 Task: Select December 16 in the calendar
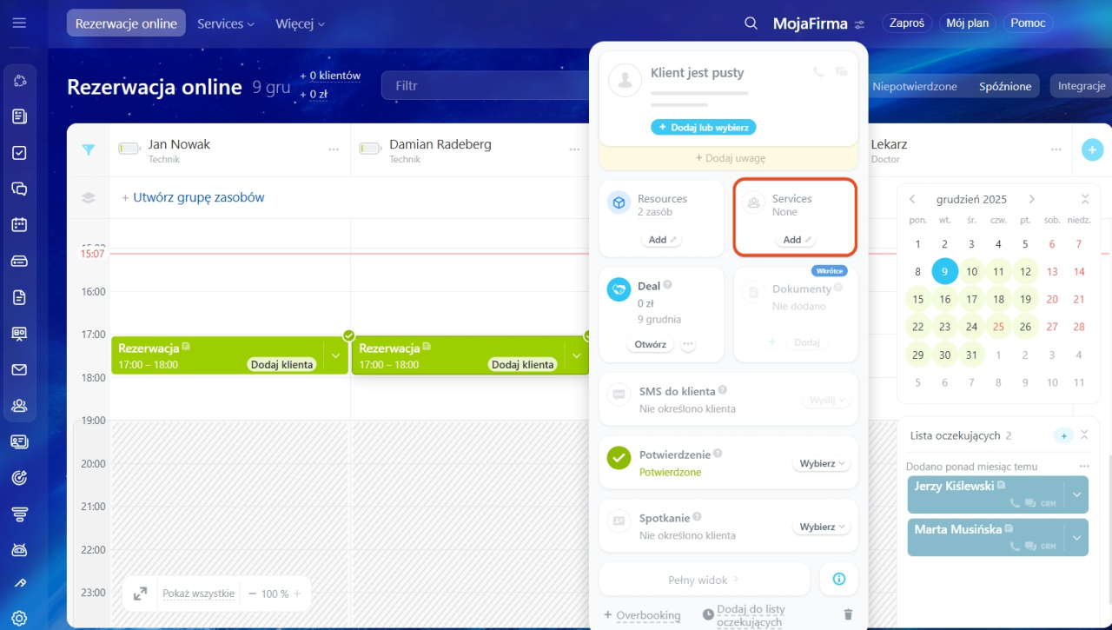[944, 299]
